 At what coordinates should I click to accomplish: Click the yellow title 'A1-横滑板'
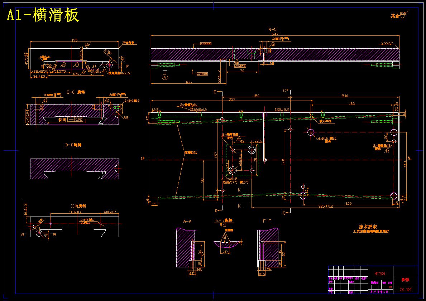pos(43,15)
